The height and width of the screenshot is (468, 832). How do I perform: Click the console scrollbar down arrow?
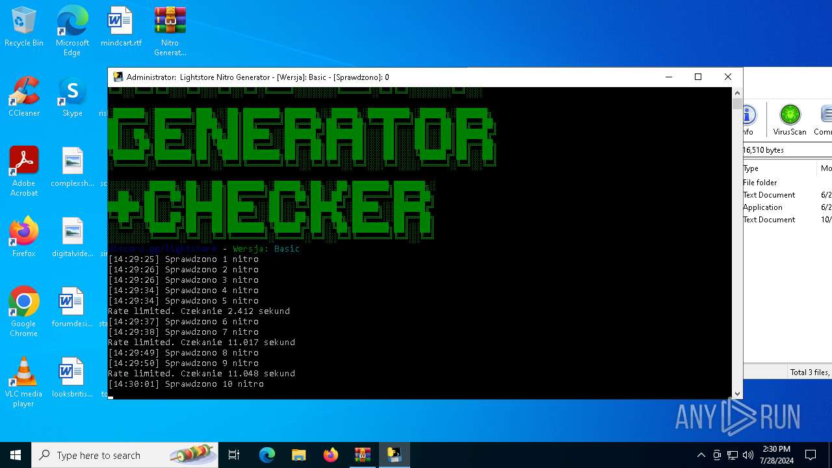[737, 393]
